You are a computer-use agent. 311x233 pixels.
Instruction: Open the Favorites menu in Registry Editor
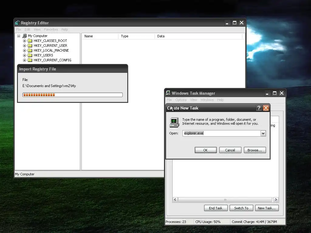51,29
